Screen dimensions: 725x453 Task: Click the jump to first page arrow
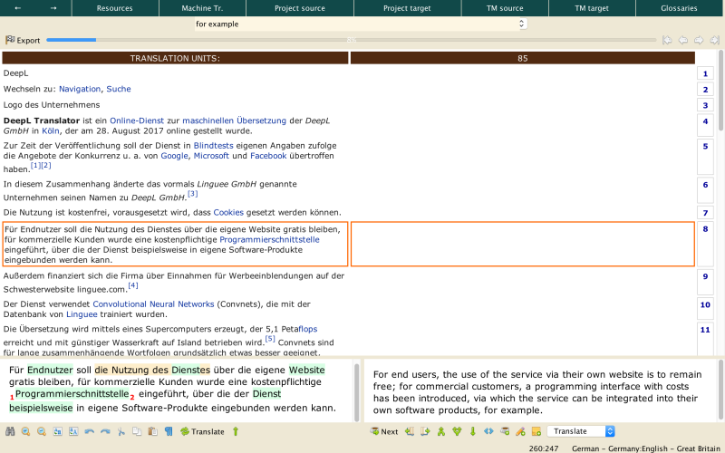pyautogui.click(x=667, y=40)
